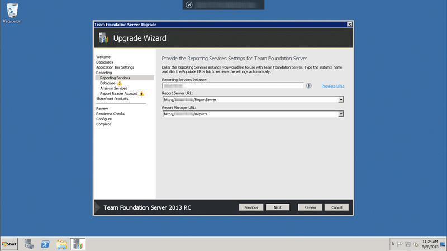
Task: Open the Report Reader Account step
Action: click(118, 94)
